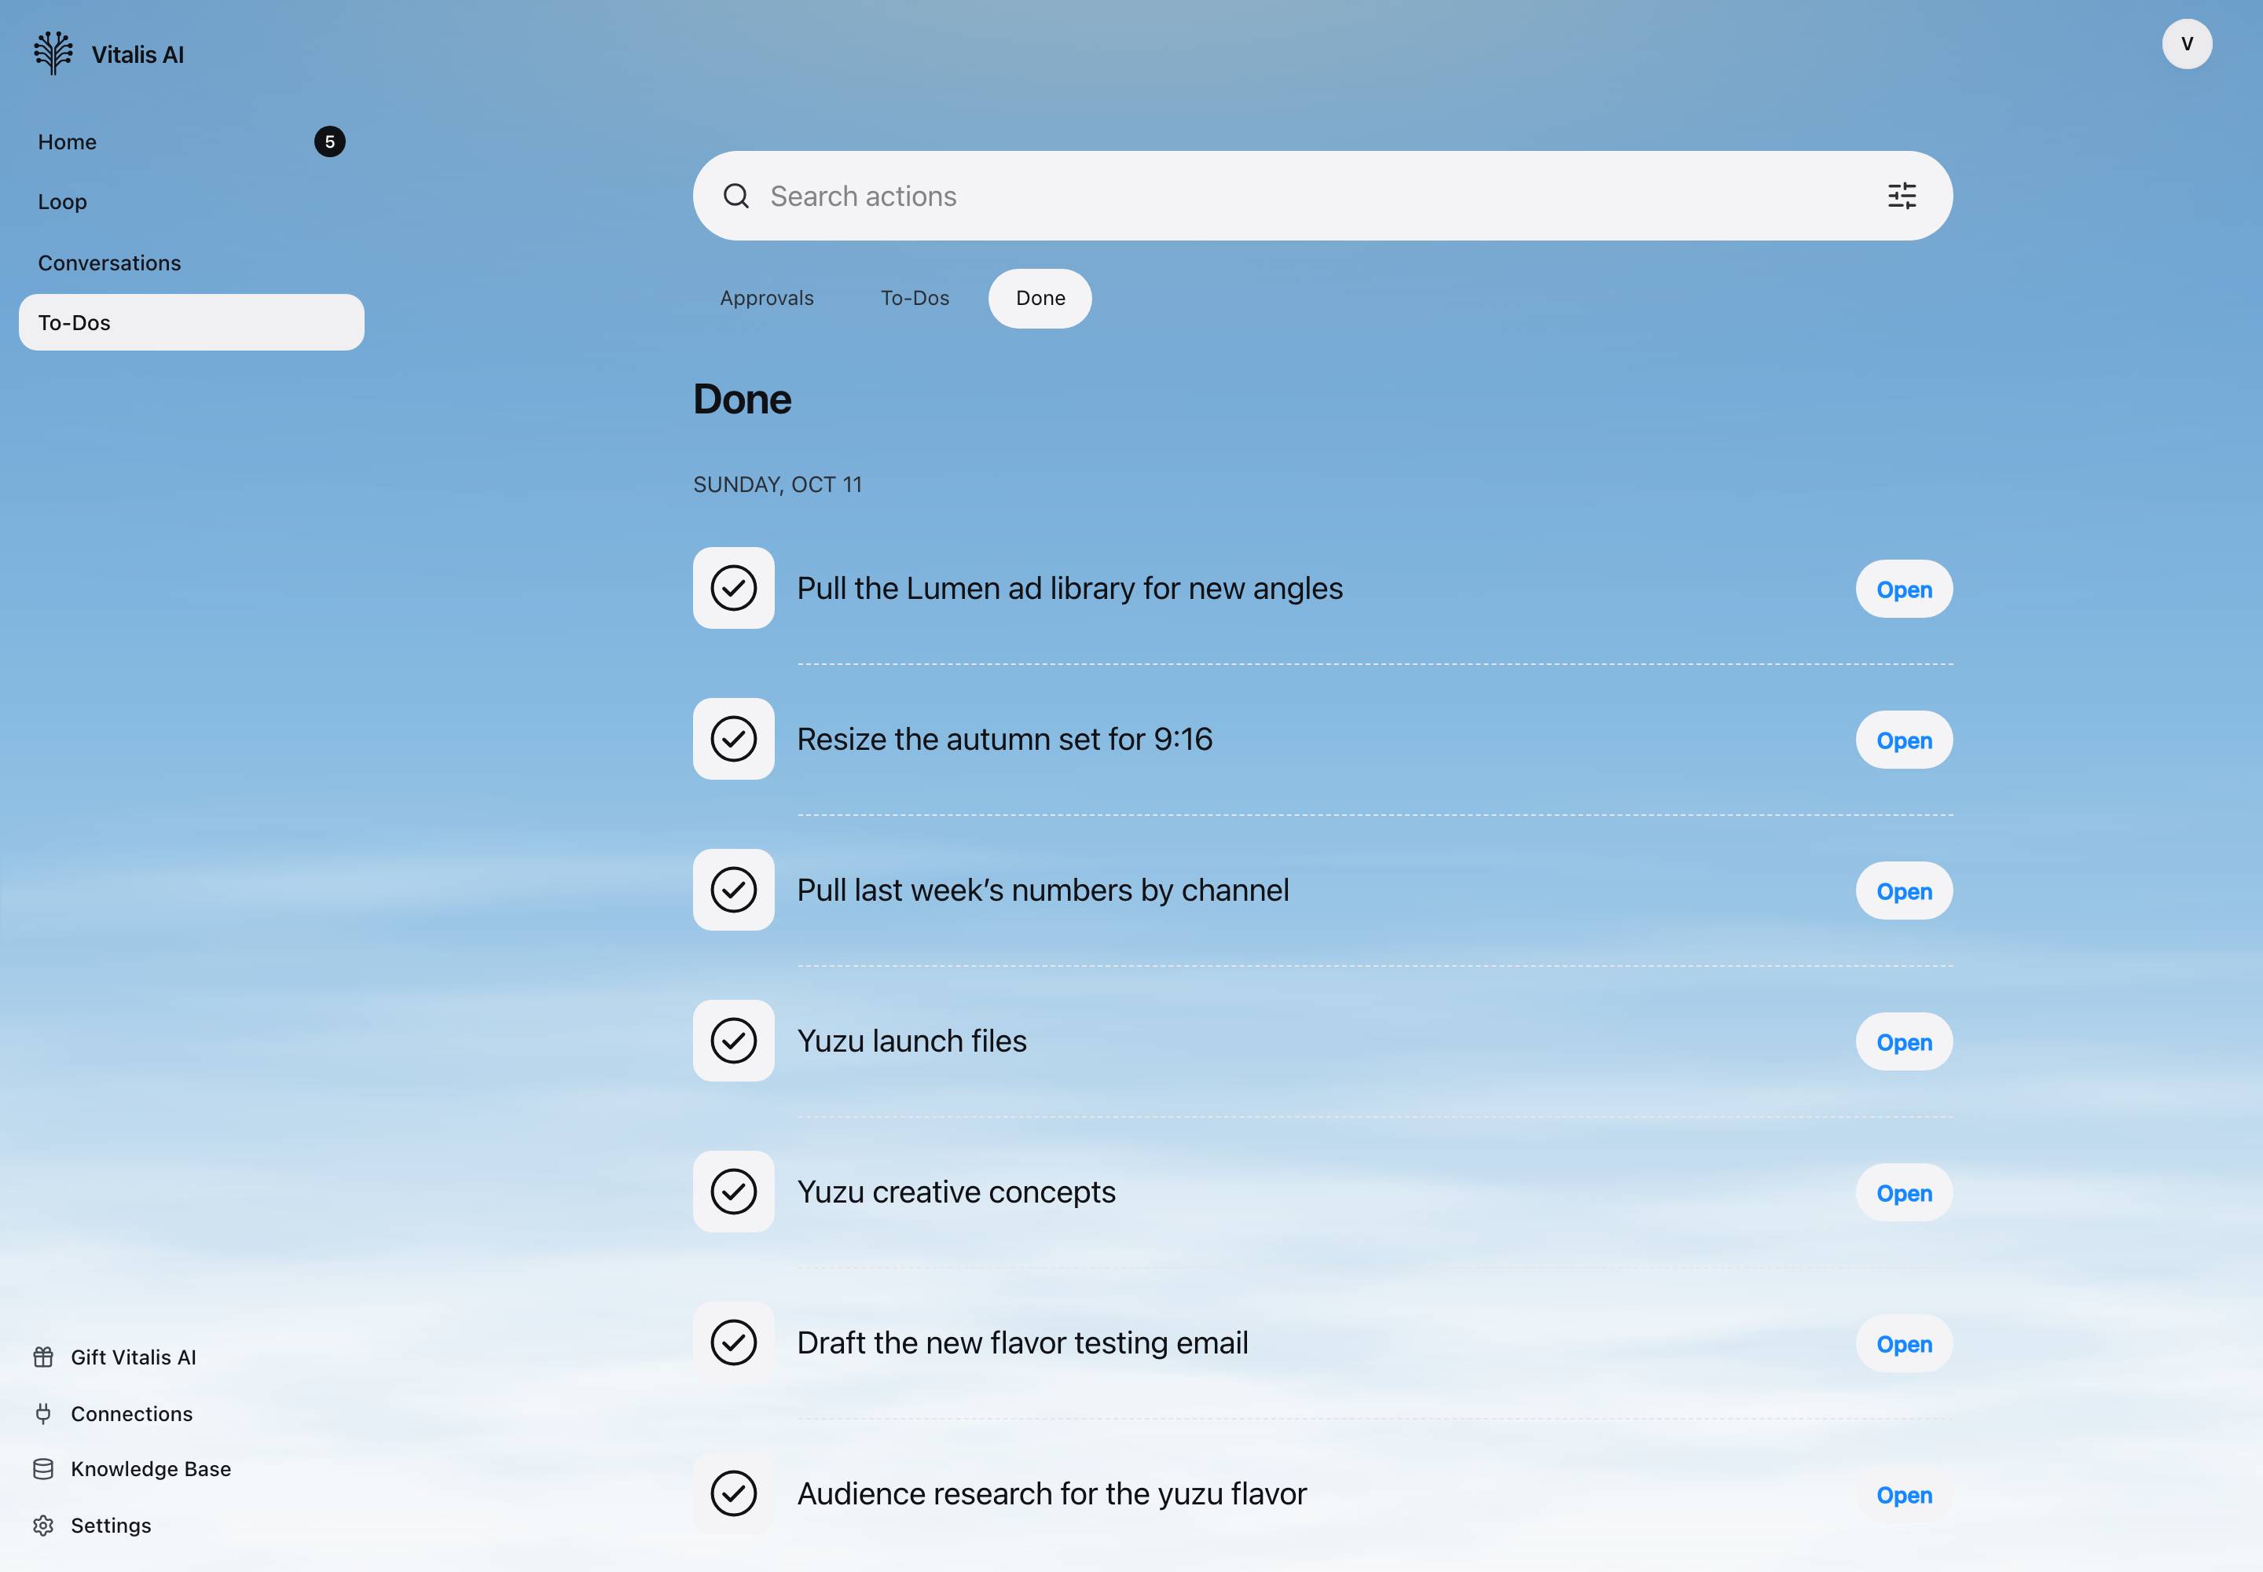This screenshot has height=1572, width=2263.
Task: Switch to the Approvals tab
Action: pyautogui.click(x=767, y=299)
